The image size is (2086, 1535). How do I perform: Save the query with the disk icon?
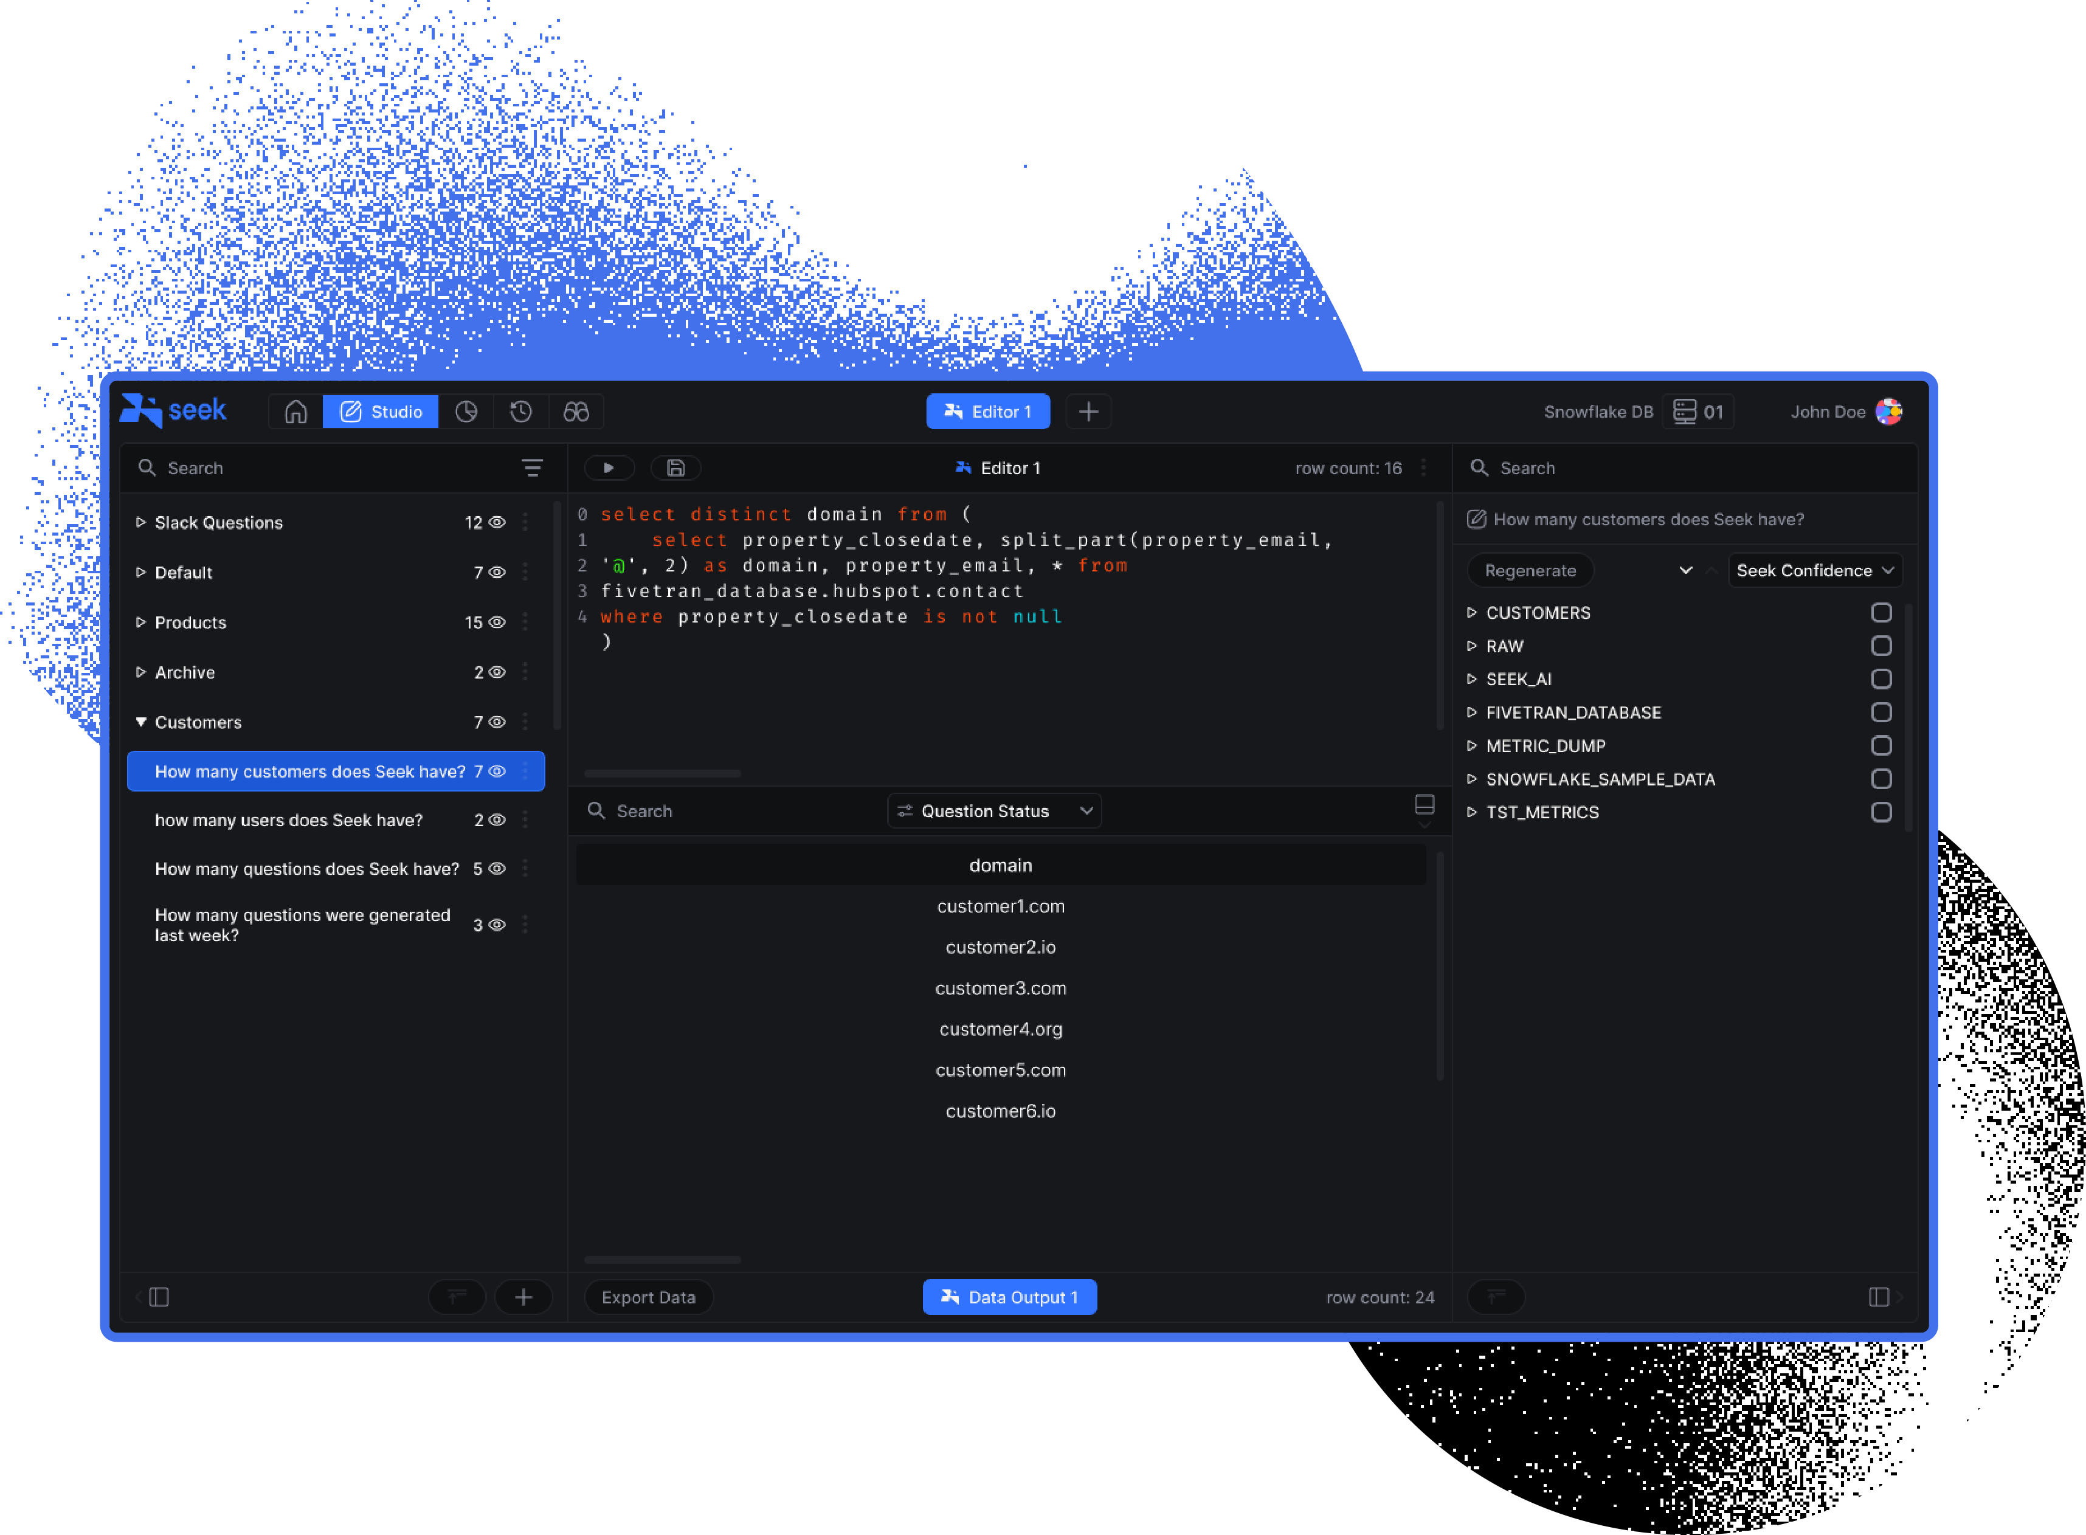(x=675, y=468)
